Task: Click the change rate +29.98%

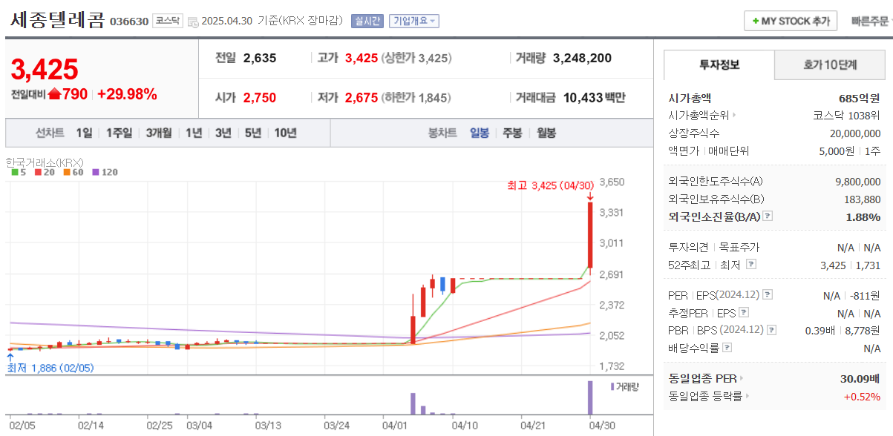Action: coord(127,94)
